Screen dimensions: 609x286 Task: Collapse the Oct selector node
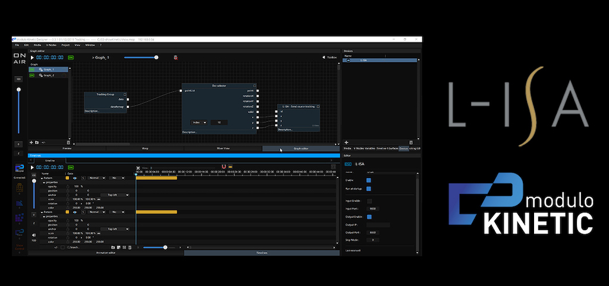tap(255, 85)
